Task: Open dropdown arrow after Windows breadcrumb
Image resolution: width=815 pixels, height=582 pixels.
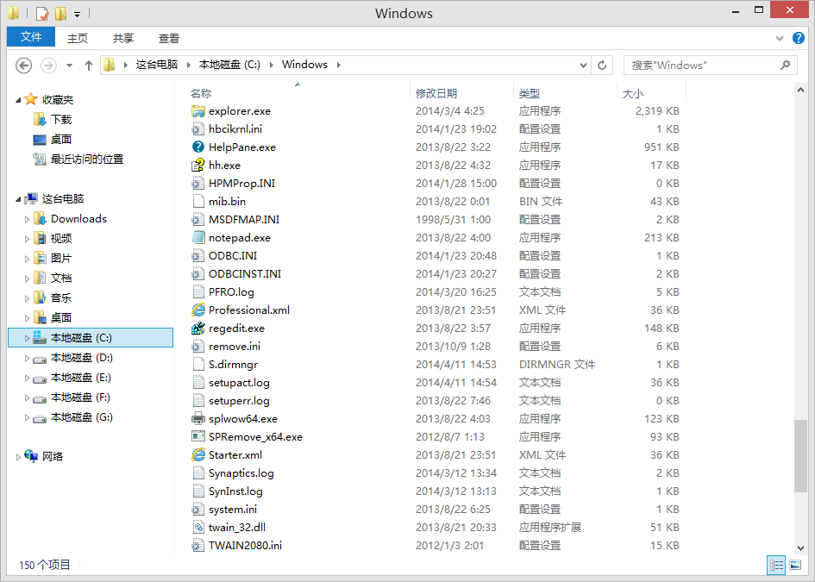Action: click(338, 65)
